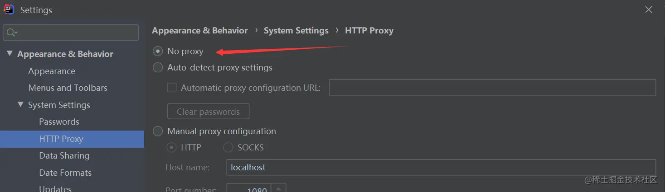Choose Manual proxy configuration radio button

(158, 131)
